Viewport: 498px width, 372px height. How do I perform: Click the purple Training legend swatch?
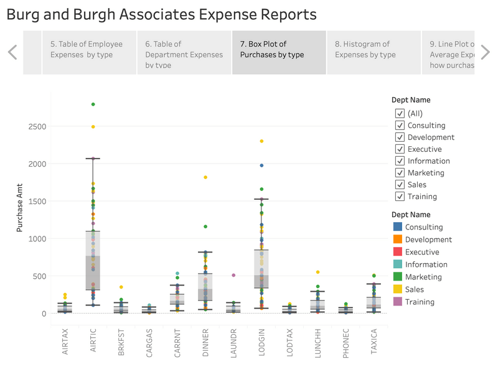[x=398, y=302]
